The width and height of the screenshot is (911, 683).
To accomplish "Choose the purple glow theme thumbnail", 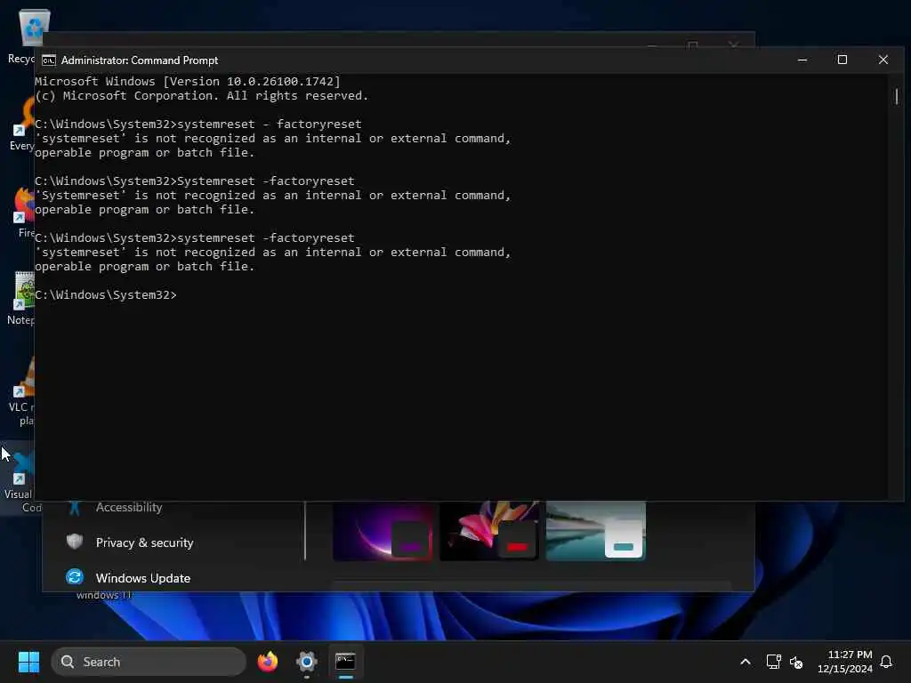I will pyautogui.click(x=383, y=532).
